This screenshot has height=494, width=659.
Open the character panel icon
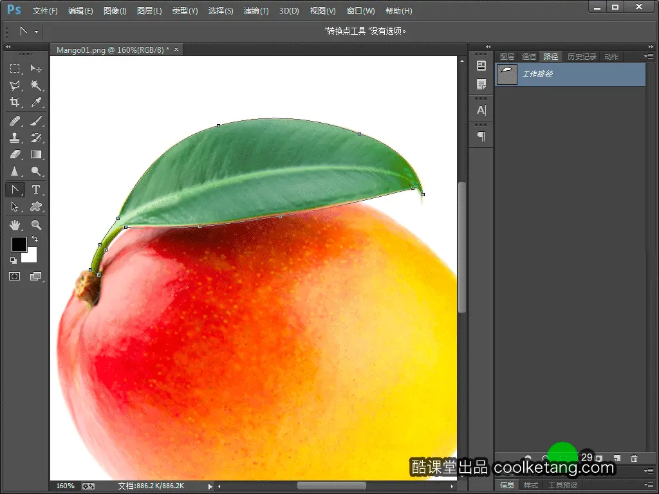[x=481, y=110]
